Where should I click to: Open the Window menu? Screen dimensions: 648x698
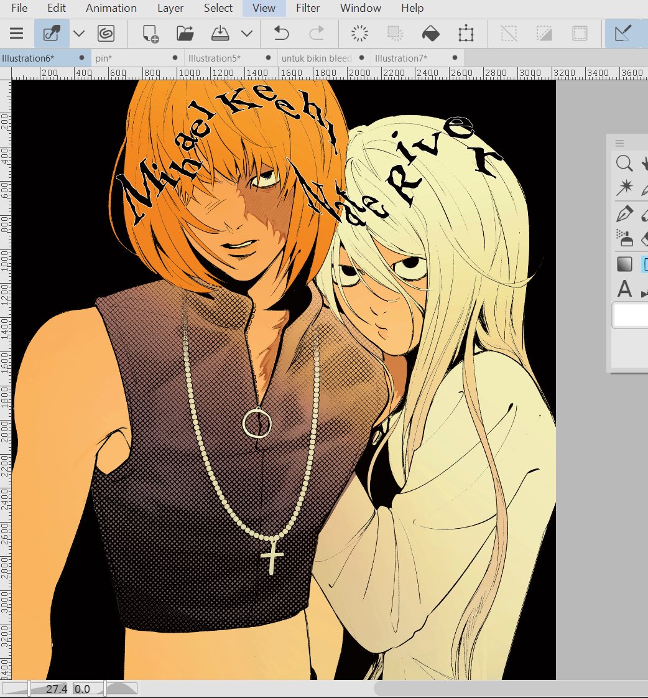tap(361, 8)
